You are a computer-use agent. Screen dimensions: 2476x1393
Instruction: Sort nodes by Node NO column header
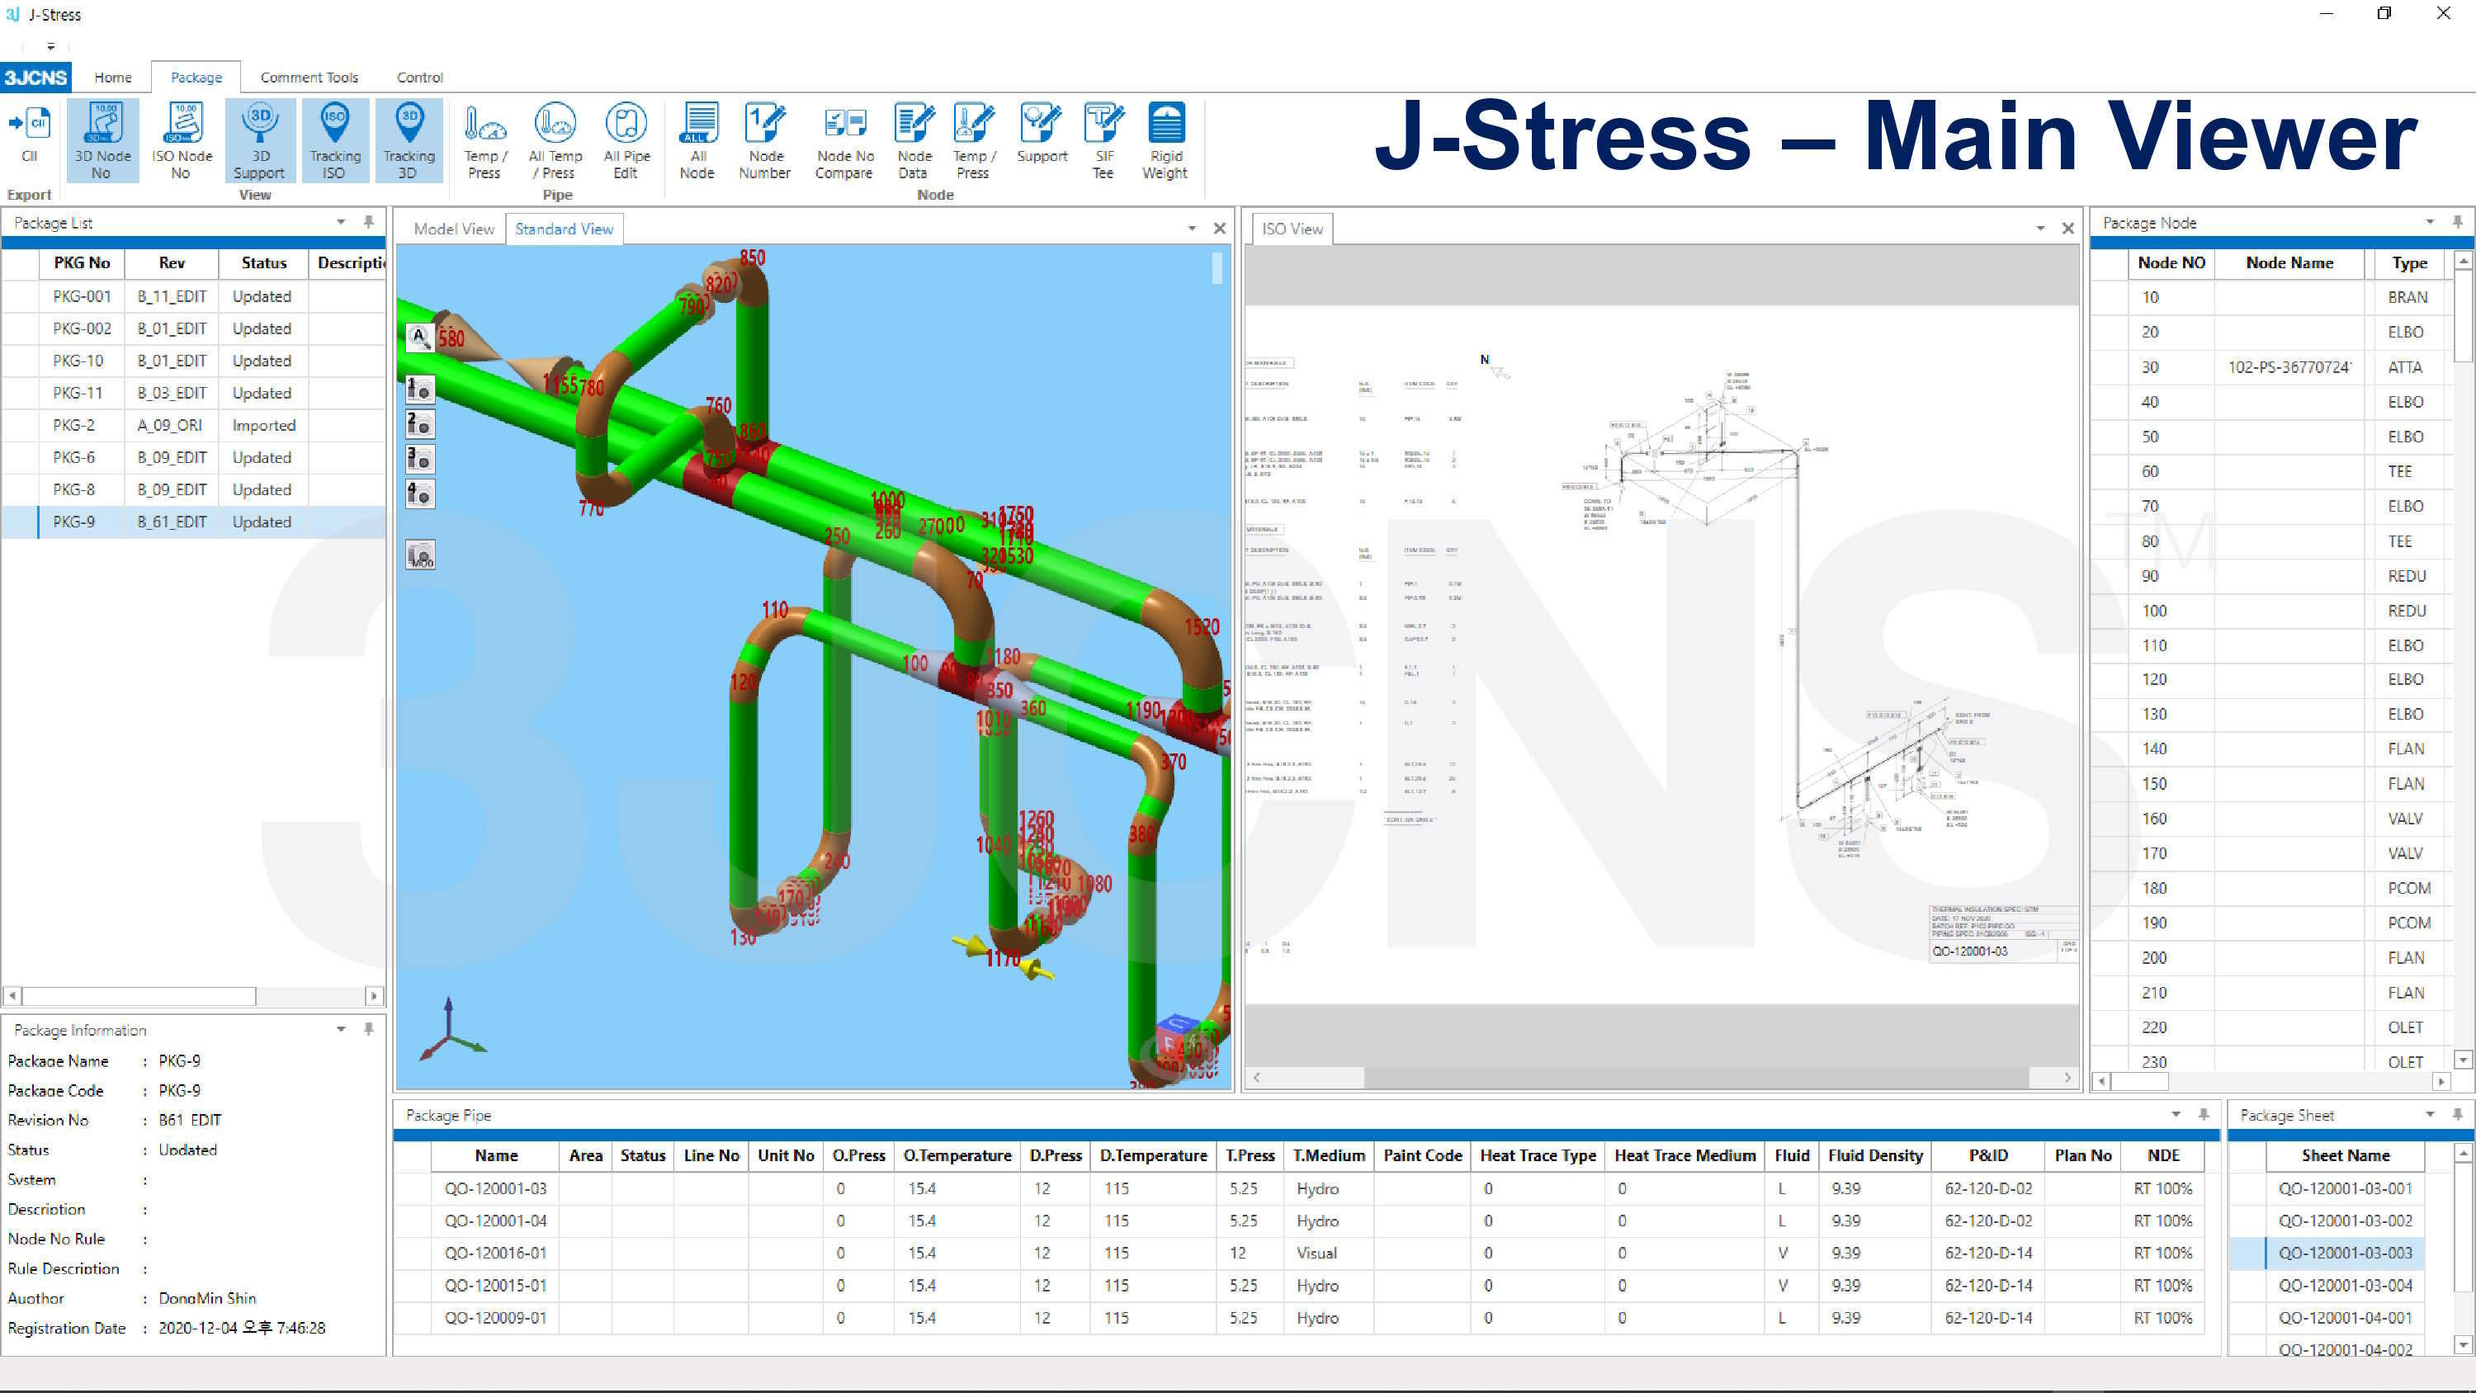(2171, 262)
